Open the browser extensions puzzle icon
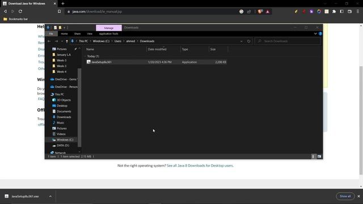This screenshot has height=204, width=363. click(334, 11)
